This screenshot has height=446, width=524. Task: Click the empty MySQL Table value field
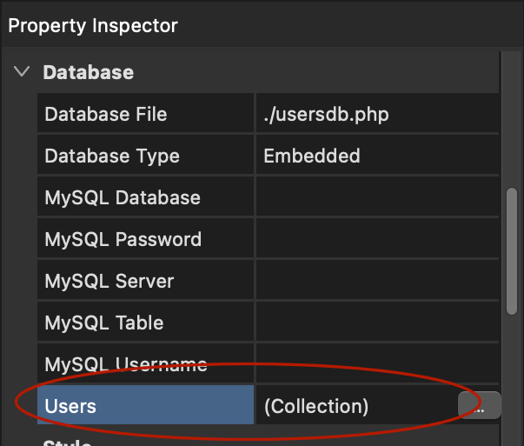pos(376,323)
